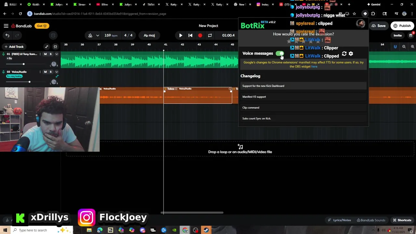Toggle BotRix Voice messages switch
The image size is (416, 234).
[x=279, y=54]
